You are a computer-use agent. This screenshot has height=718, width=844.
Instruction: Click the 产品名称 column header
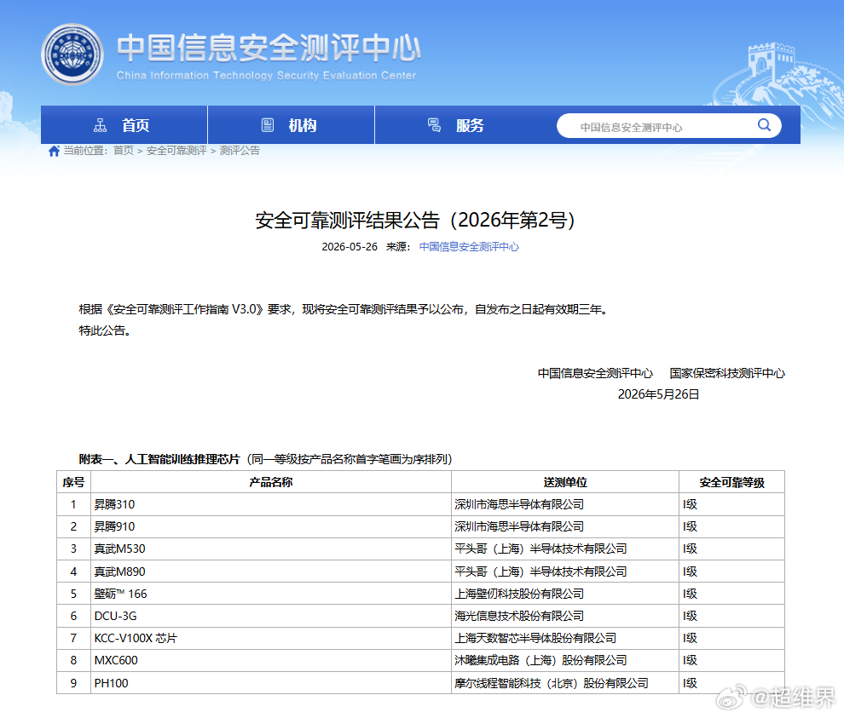pyautogui.click(x=271, y=482)
